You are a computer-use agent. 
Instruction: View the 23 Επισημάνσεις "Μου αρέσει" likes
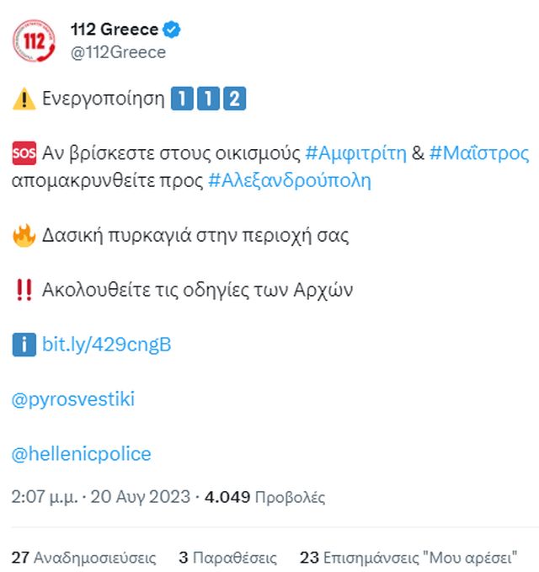[x=408, y=557]
